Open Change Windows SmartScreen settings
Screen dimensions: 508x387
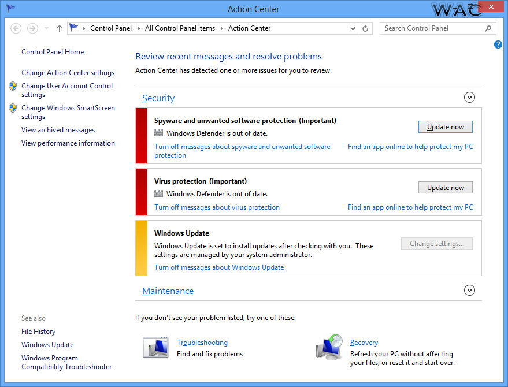(x=68, y=113)
